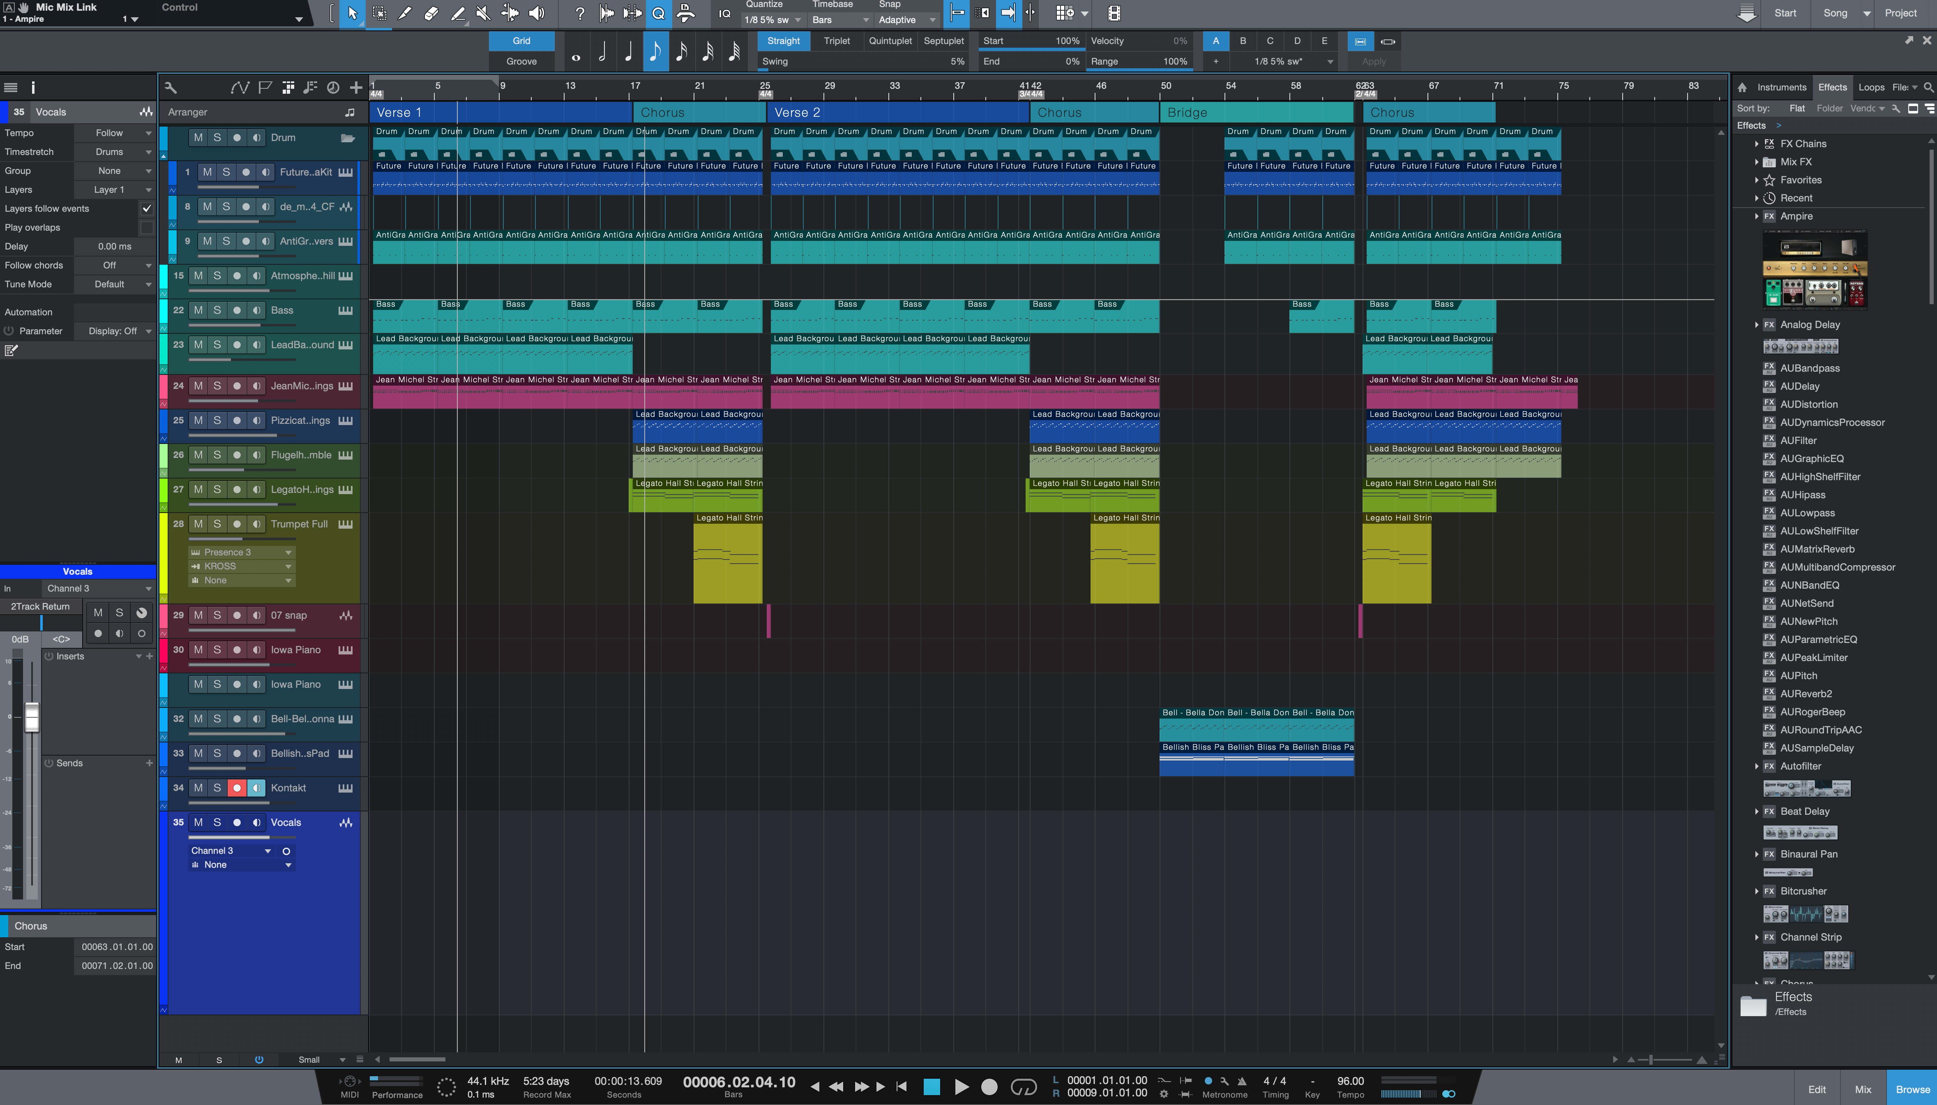Open track list wrench options
This screenshot has height=1105, width=1937.
click(171, 88)
